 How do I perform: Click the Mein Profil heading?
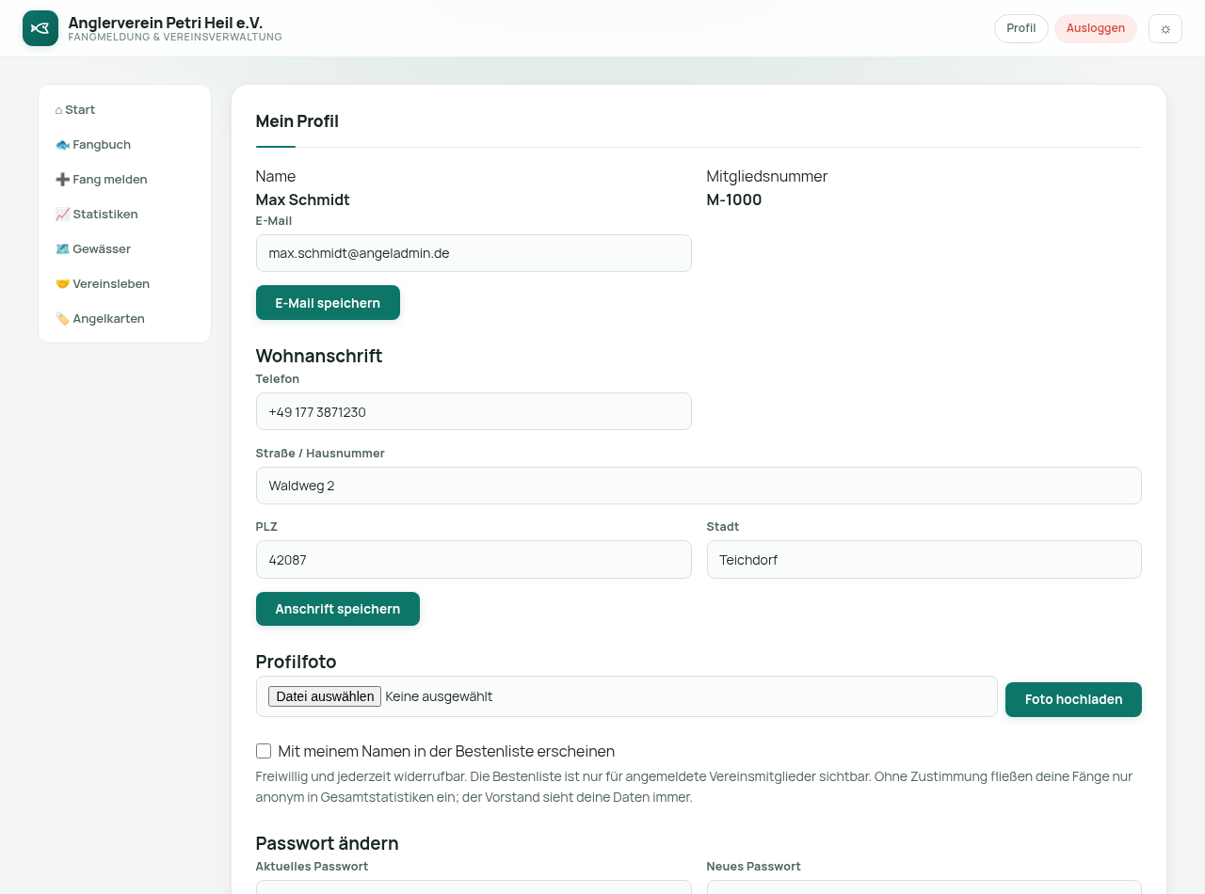point(297,121)
